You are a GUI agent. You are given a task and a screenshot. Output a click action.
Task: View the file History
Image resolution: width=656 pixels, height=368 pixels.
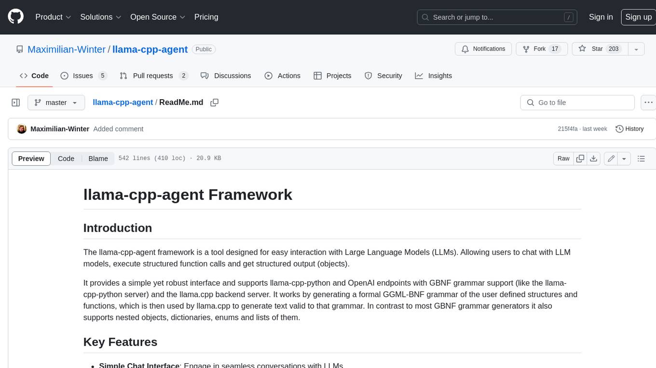[x=629, y=129]
